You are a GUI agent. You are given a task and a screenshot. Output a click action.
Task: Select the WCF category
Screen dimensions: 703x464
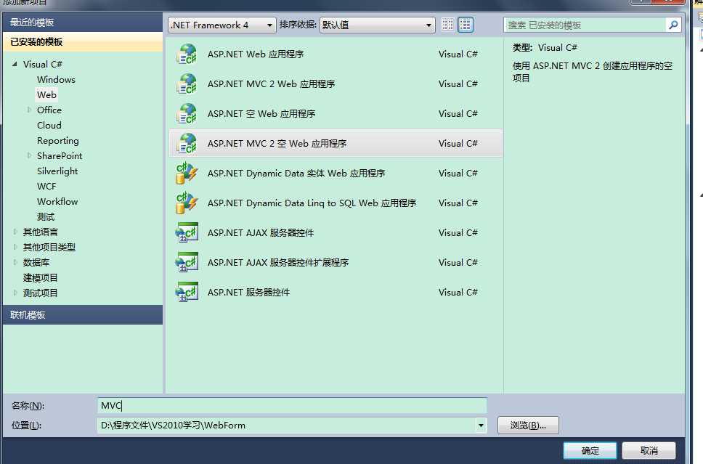pyautogui.click(x=46, y=186)
